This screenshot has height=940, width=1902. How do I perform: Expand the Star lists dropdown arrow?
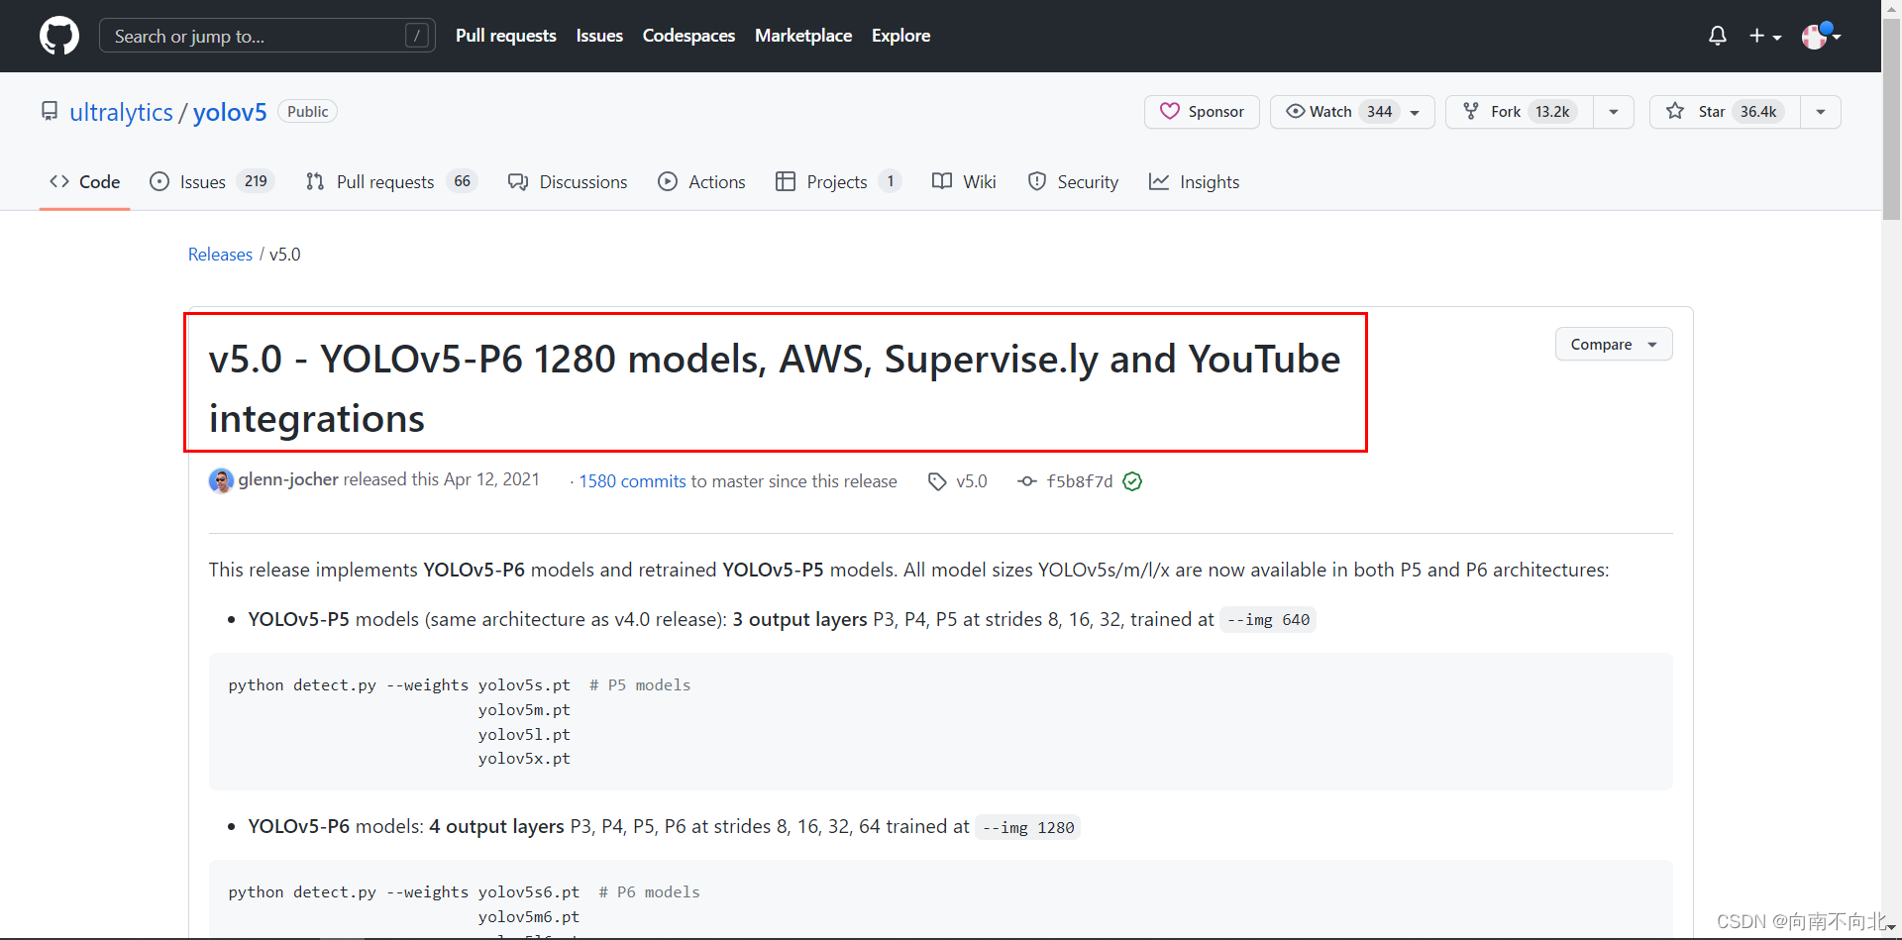(1821, 112)
